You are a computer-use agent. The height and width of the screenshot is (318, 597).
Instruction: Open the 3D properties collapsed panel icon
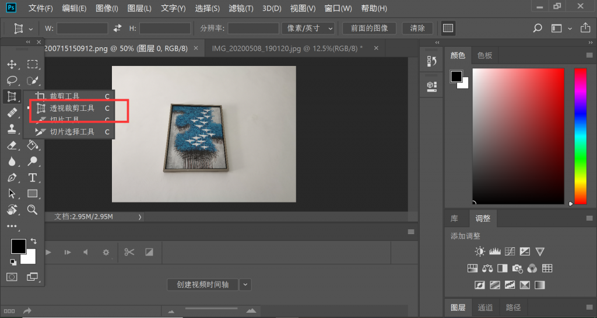(432, 86)
